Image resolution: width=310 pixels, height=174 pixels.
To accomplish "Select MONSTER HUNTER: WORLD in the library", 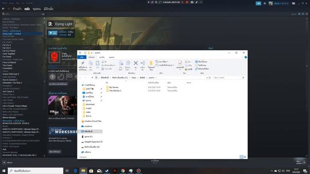I will tap(16, 123).
